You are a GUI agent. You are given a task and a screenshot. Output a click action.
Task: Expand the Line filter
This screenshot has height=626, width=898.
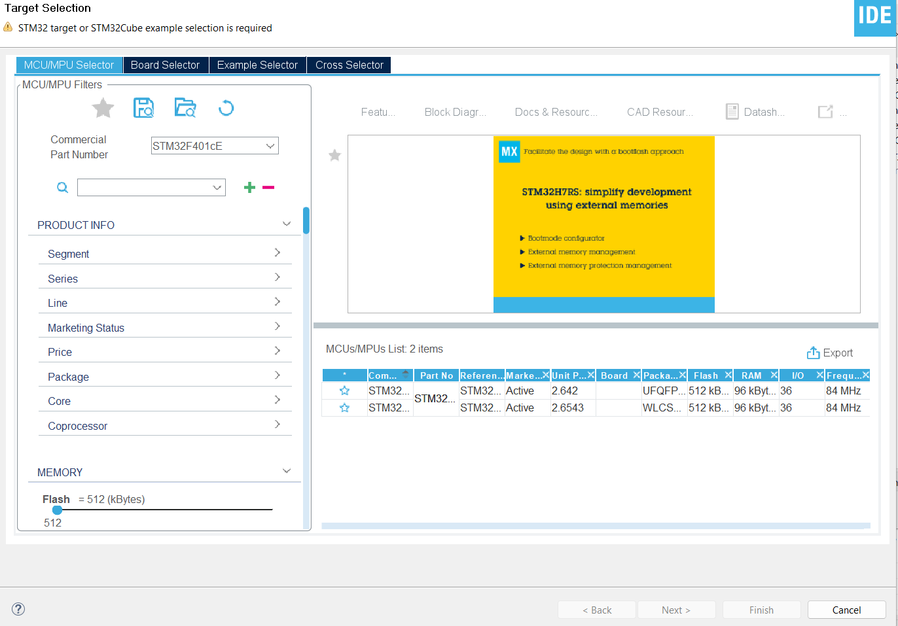pos(278,302)
